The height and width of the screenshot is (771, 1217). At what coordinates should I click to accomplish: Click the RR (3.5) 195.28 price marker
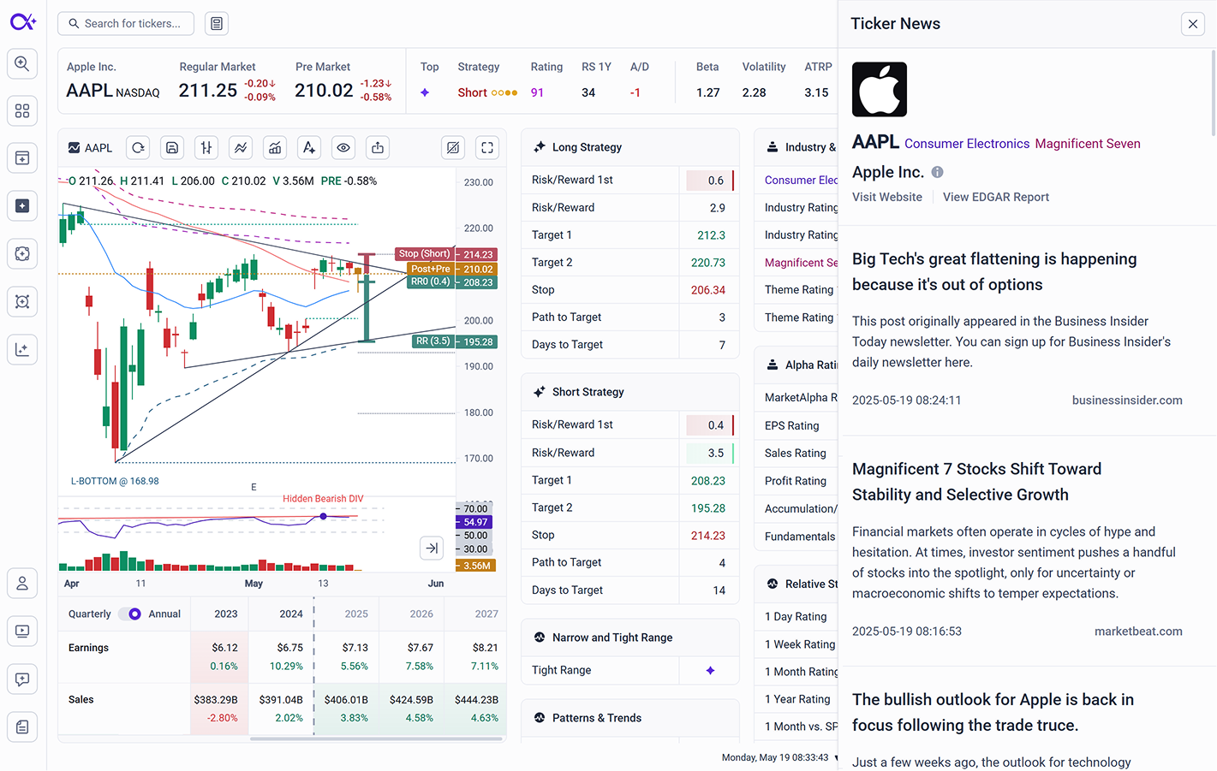tap(454, 341)
